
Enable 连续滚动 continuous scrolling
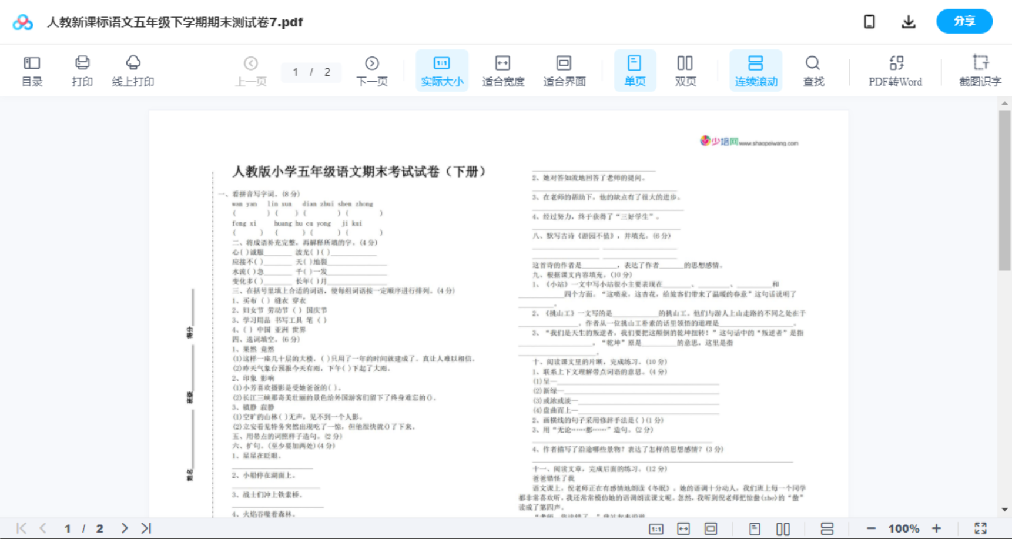tap(756, 69)
